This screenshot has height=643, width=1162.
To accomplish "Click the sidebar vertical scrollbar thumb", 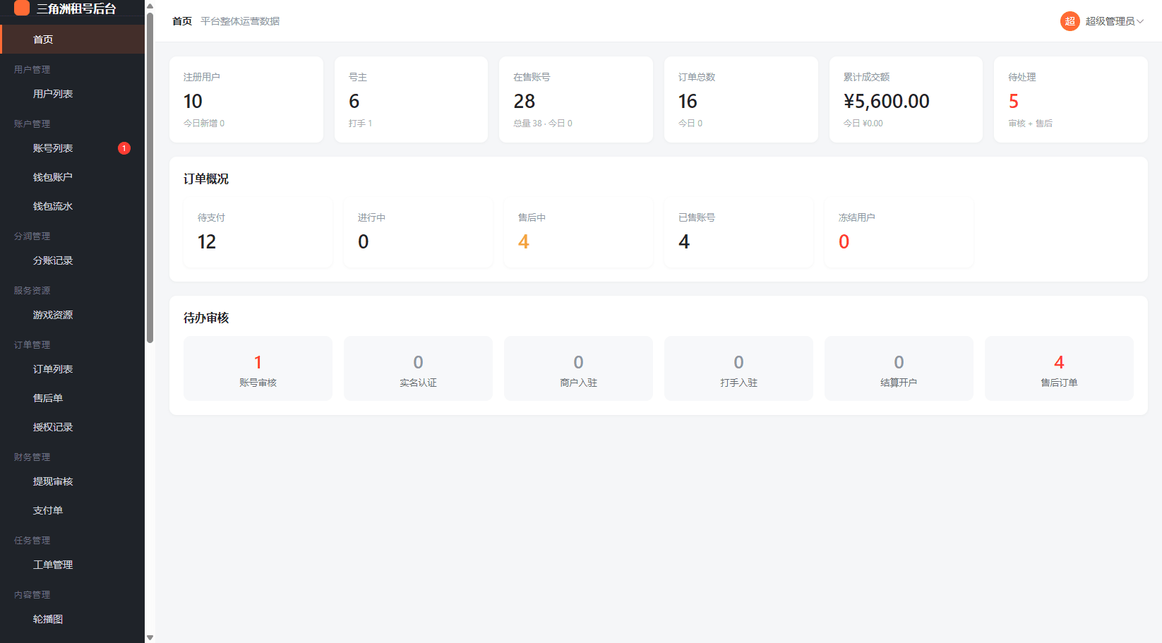I will 150,178.
